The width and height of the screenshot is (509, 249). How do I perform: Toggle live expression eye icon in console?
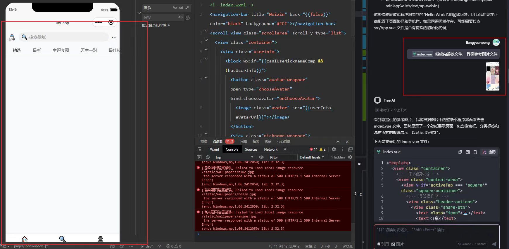click(x=261, y=157)
